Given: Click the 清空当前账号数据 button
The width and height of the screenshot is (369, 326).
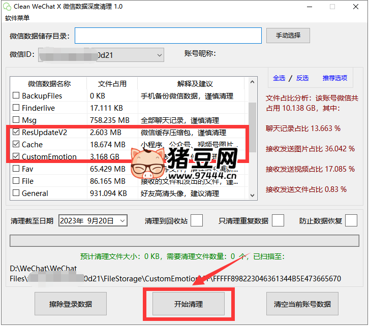Looking at the screenshot, I should click(302, 304).
